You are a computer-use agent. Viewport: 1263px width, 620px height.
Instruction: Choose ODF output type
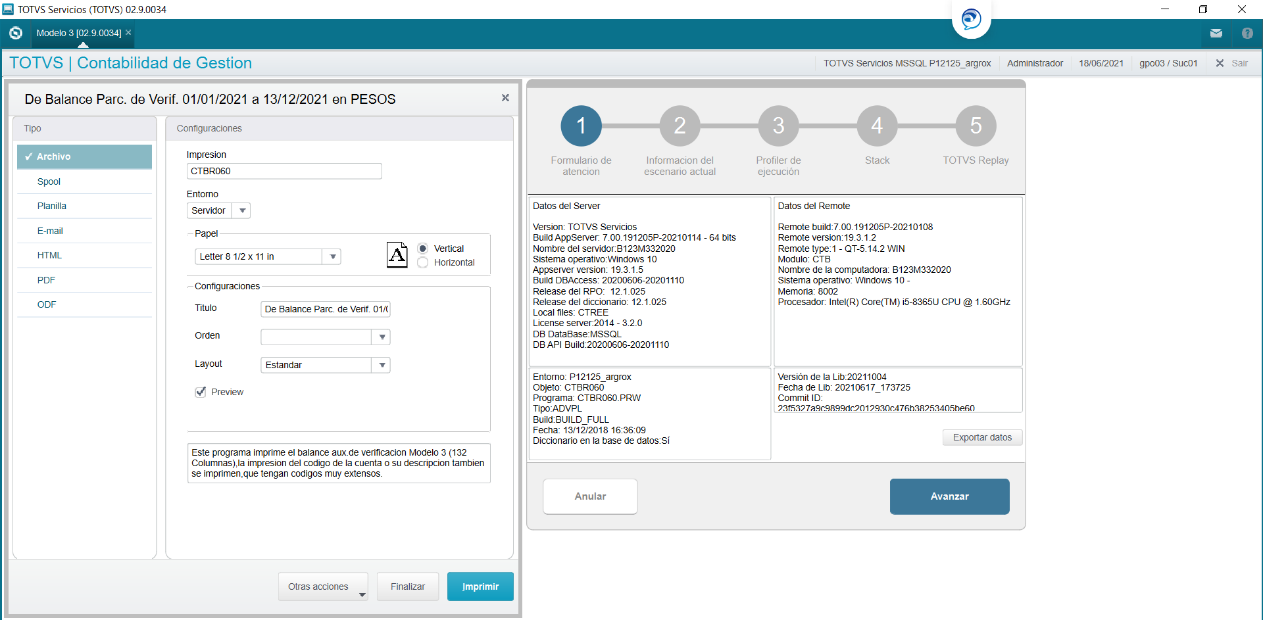[x=84, y=304]
